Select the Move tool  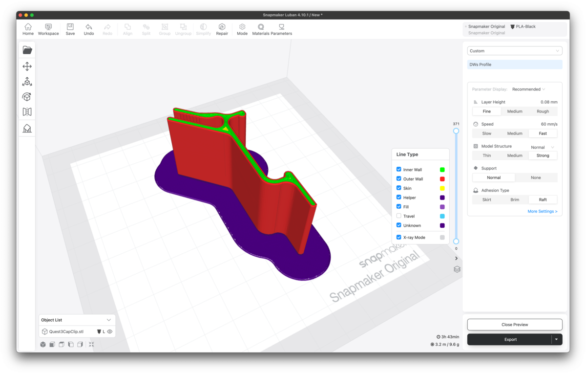(27, 66)
